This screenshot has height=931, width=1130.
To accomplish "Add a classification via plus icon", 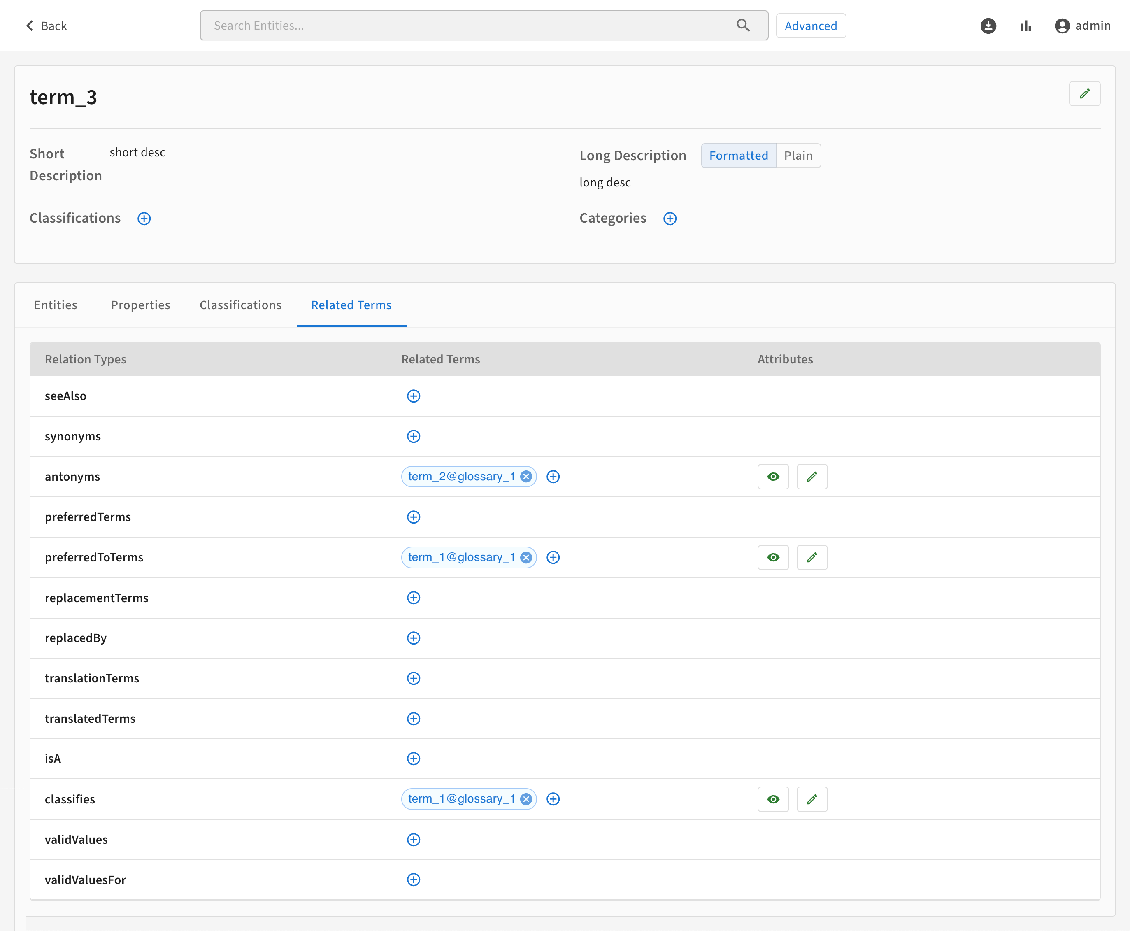I will coord(144,218).
